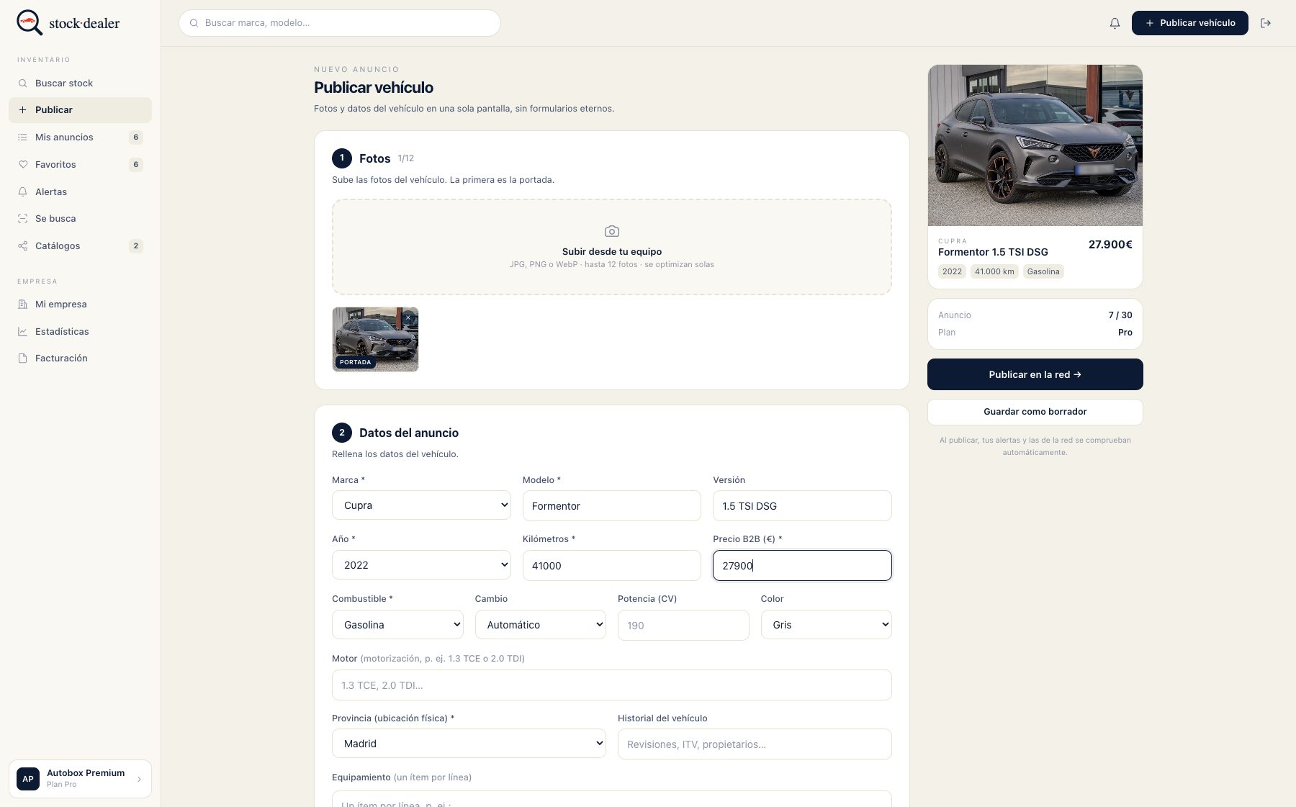Click the bell icon beside Alertas
This screenshot has height=807, width=1296.
(x=23, y=192)
